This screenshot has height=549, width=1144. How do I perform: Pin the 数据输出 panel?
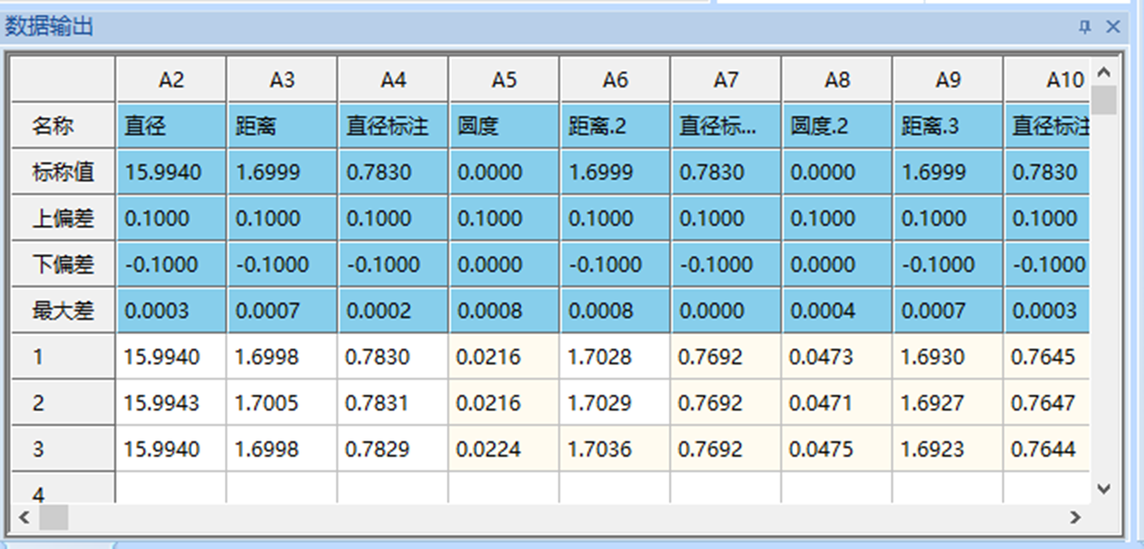point(1084,27)
